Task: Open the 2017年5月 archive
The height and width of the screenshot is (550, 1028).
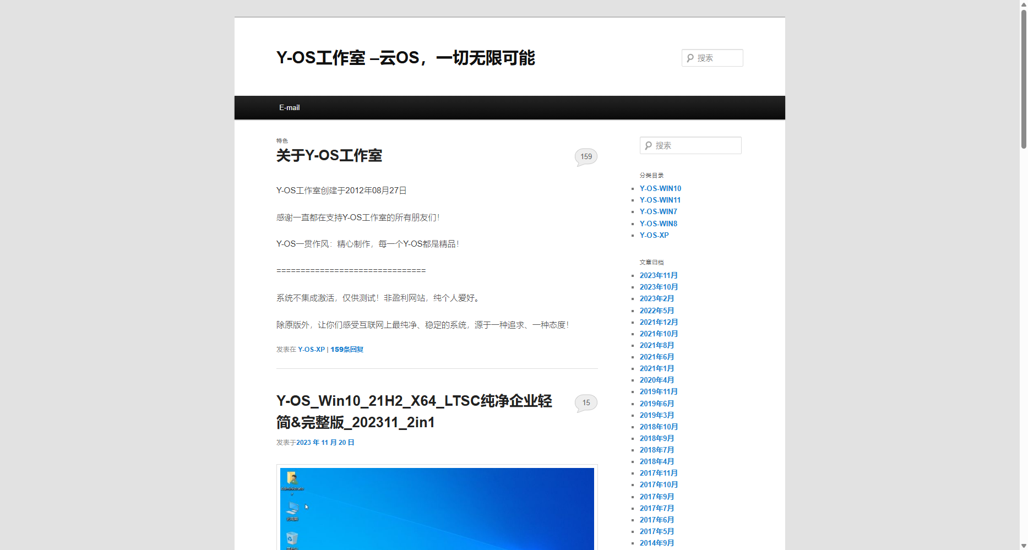Action: (x=657, y=531)
